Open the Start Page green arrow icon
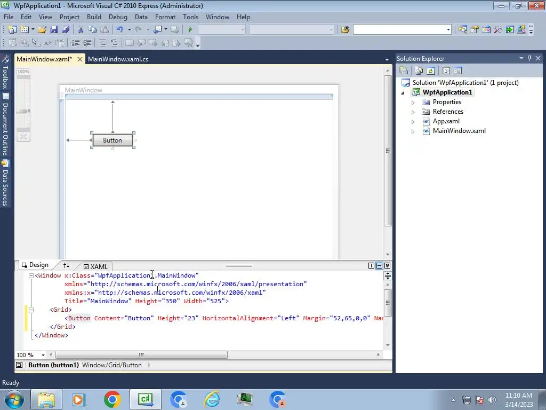This screenshot has width=546, height=410. (x=510, y=30)
